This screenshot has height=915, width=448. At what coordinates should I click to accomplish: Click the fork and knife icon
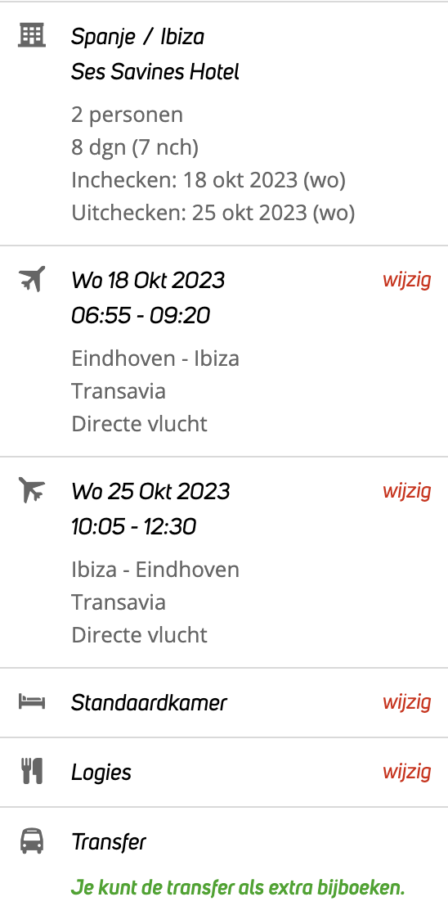click(x=31, y=771)
